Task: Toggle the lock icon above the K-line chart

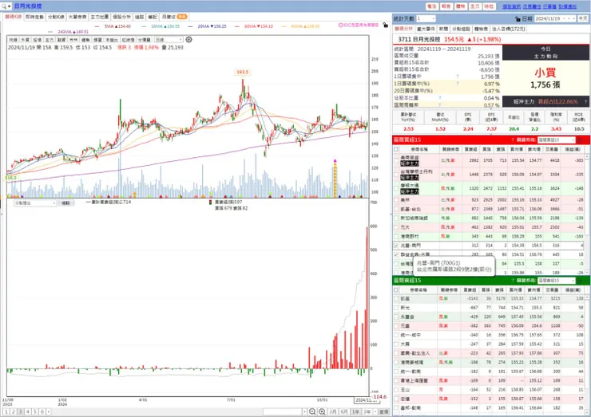Action: 385,25
